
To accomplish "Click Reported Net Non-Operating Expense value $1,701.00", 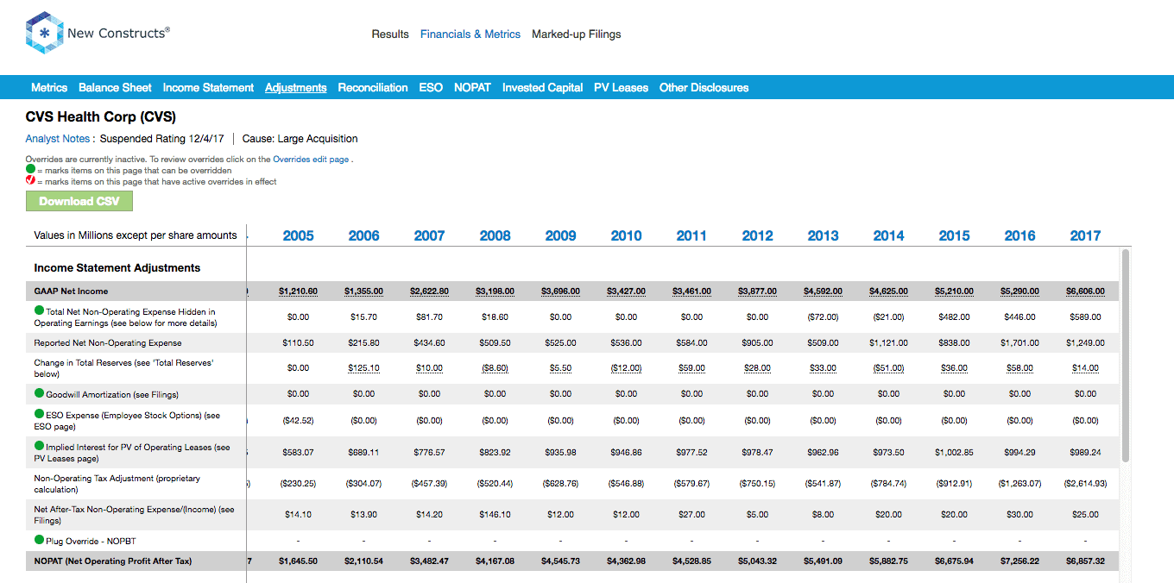I will point(1020,343).
